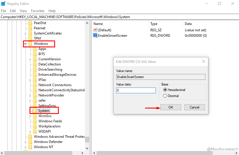Viewport: 239px width, 155px height.
Task: Click the tree scroll up arrow
Action: (x=87, y=23)
